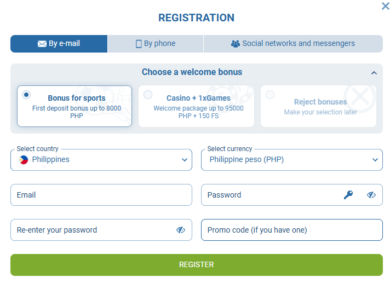Focus the Promo code input field

pos(291,230)
